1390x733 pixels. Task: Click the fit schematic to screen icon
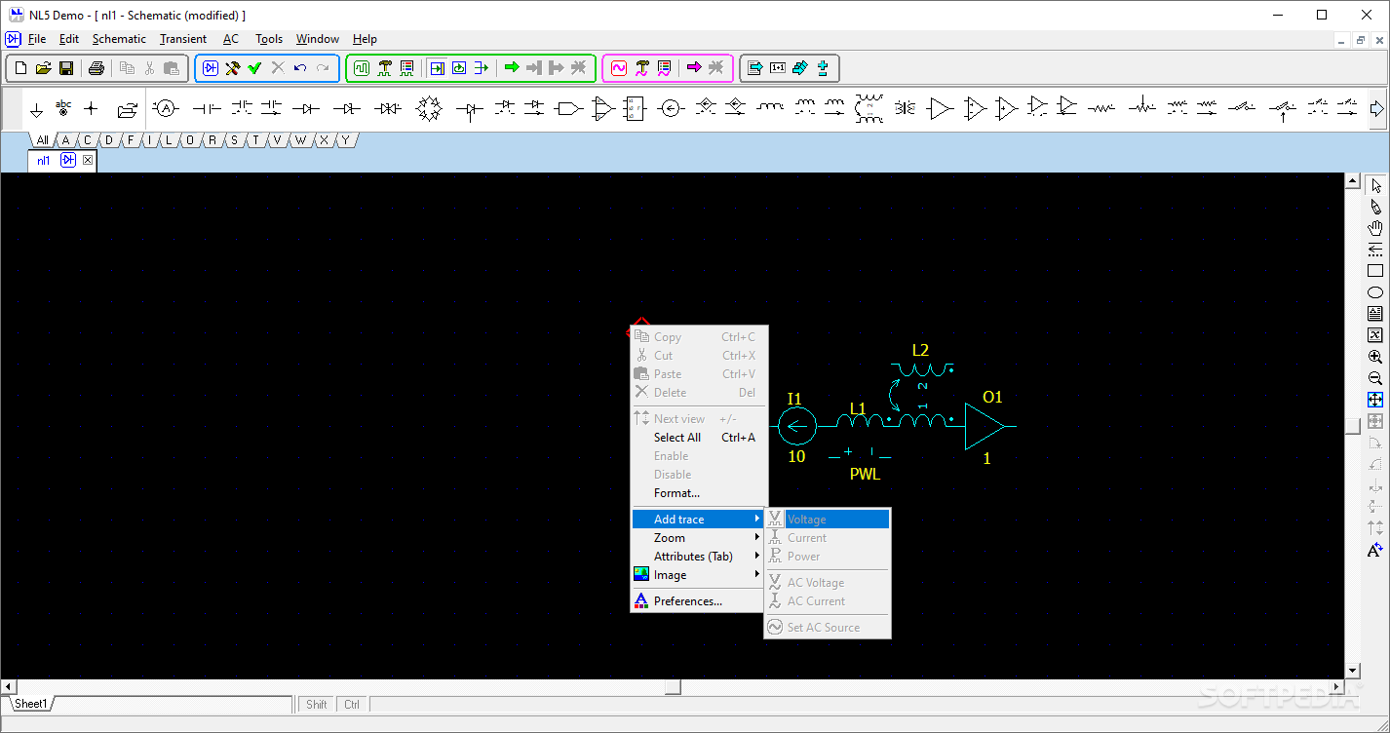point(1375,400)
